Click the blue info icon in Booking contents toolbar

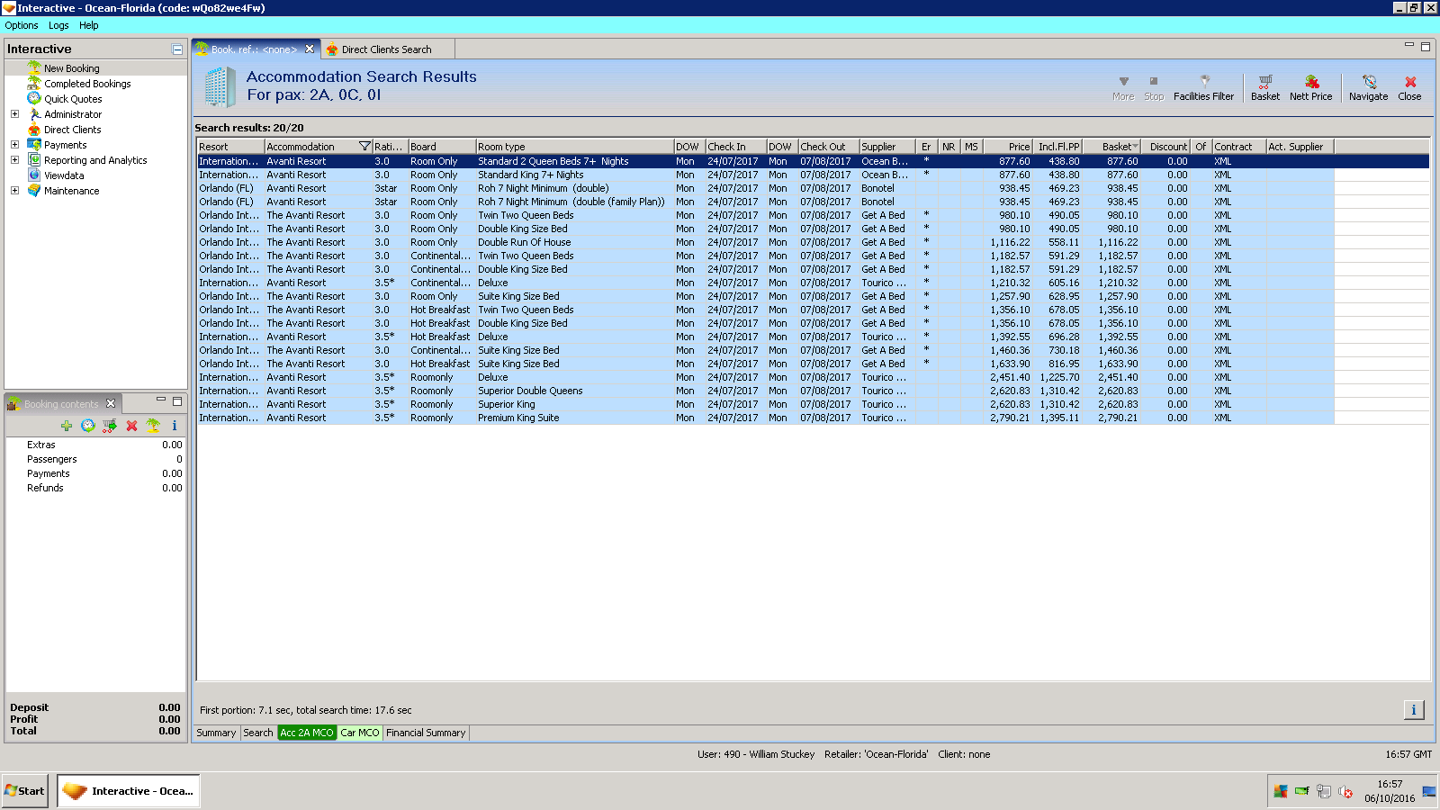point(175,426)
